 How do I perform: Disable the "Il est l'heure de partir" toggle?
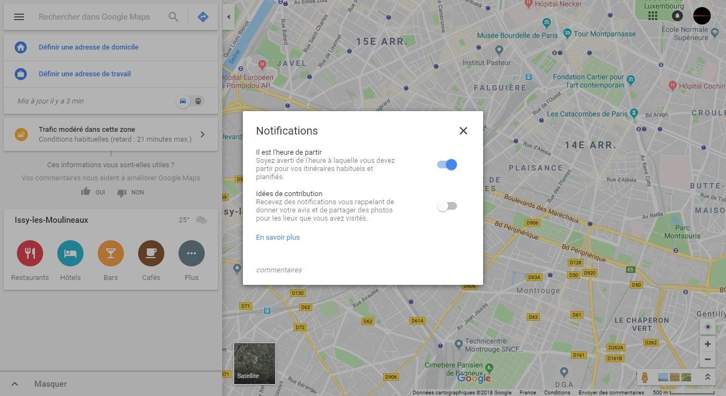(x=447, y=165)
